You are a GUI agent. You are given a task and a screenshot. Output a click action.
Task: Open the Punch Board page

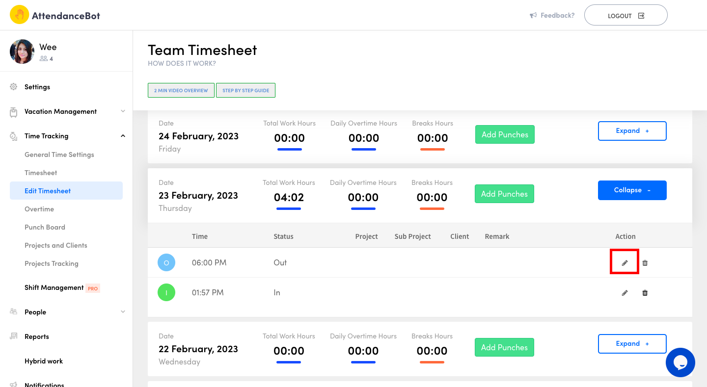pyautogui.click(x=45, y=227)
